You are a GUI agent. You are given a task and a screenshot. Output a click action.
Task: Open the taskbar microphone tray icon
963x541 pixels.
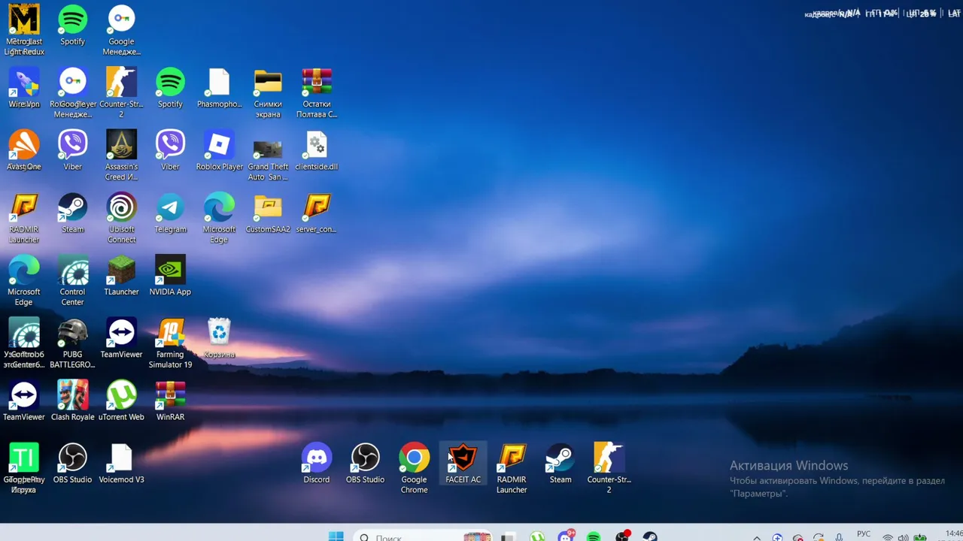pyautogui.click(x=838, y=537)
